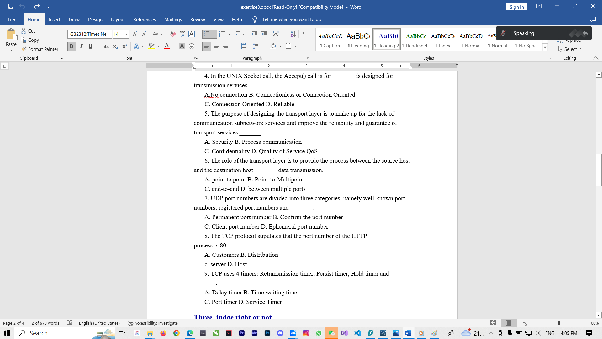Click the Redo arrow icon

click(37, 6)
